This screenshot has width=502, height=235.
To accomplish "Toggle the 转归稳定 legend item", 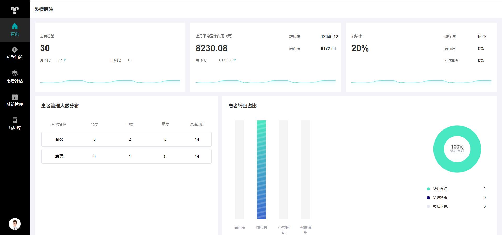I will 440,198.
